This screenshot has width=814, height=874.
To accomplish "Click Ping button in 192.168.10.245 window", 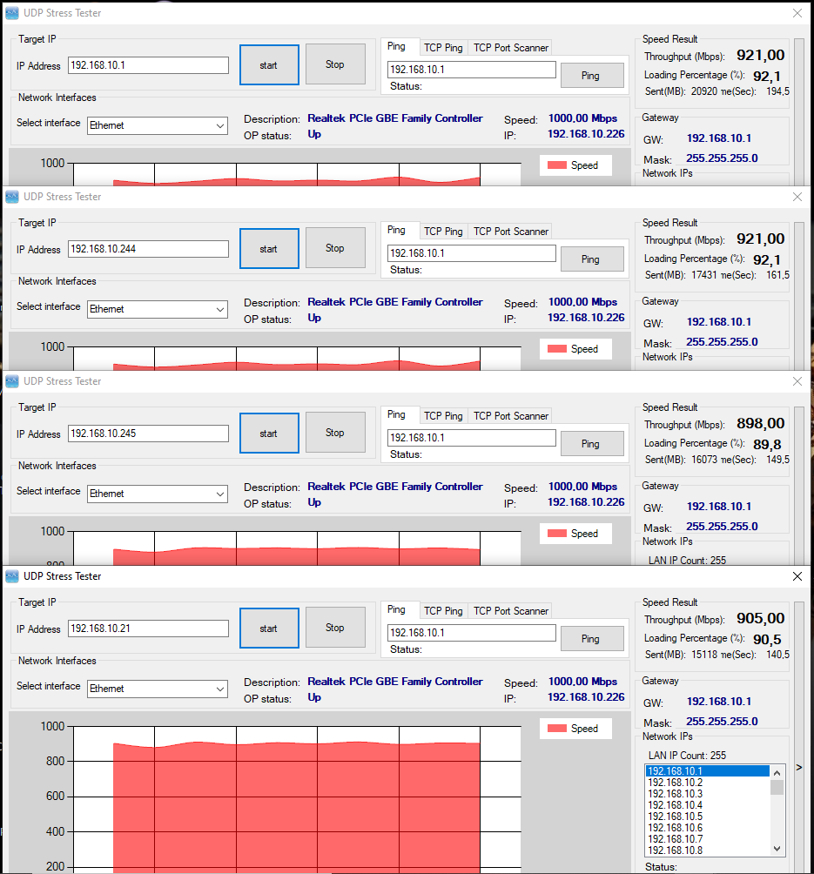I will [591, 444].
